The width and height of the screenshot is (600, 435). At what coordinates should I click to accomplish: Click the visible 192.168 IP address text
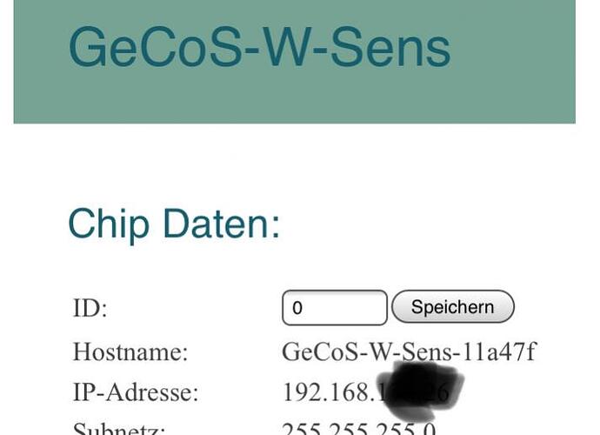[x=331, y=392]
